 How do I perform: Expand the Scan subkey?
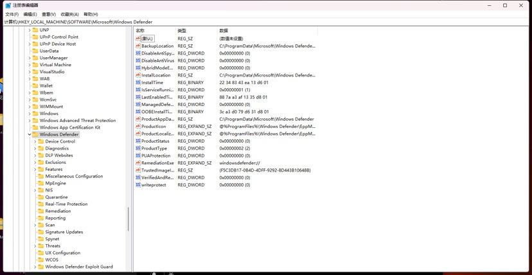click(35, 225)
